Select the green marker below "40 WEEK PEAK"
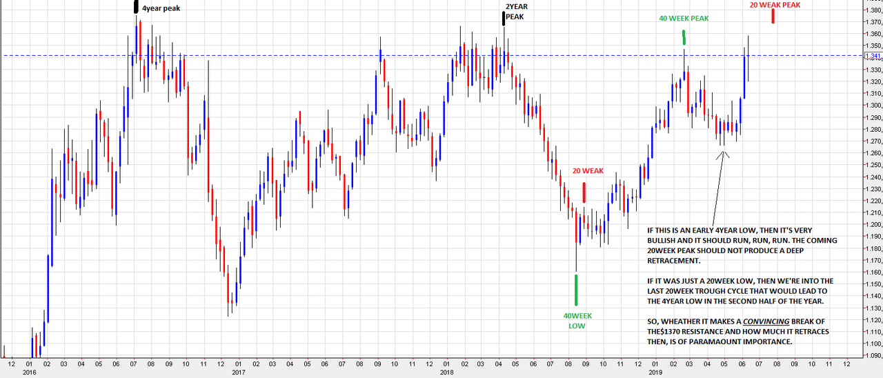This screenshot has height=378, width=883. pyautogui.click(x=684, y=37)
